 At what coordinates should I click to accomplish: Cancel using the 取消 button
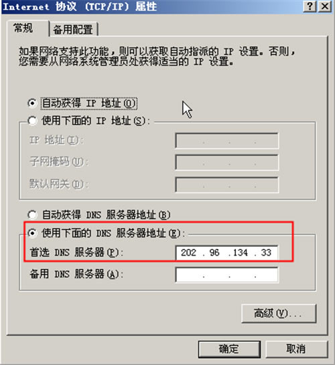pos(296,349)
